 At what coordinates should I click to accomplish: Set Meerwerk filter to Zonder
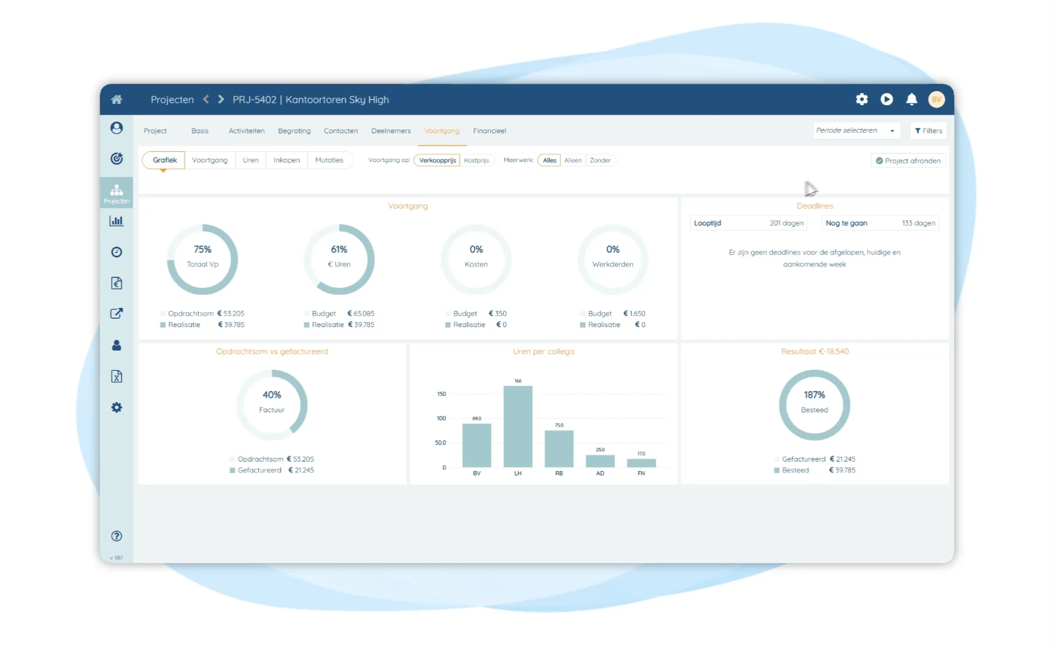point(600,160)
